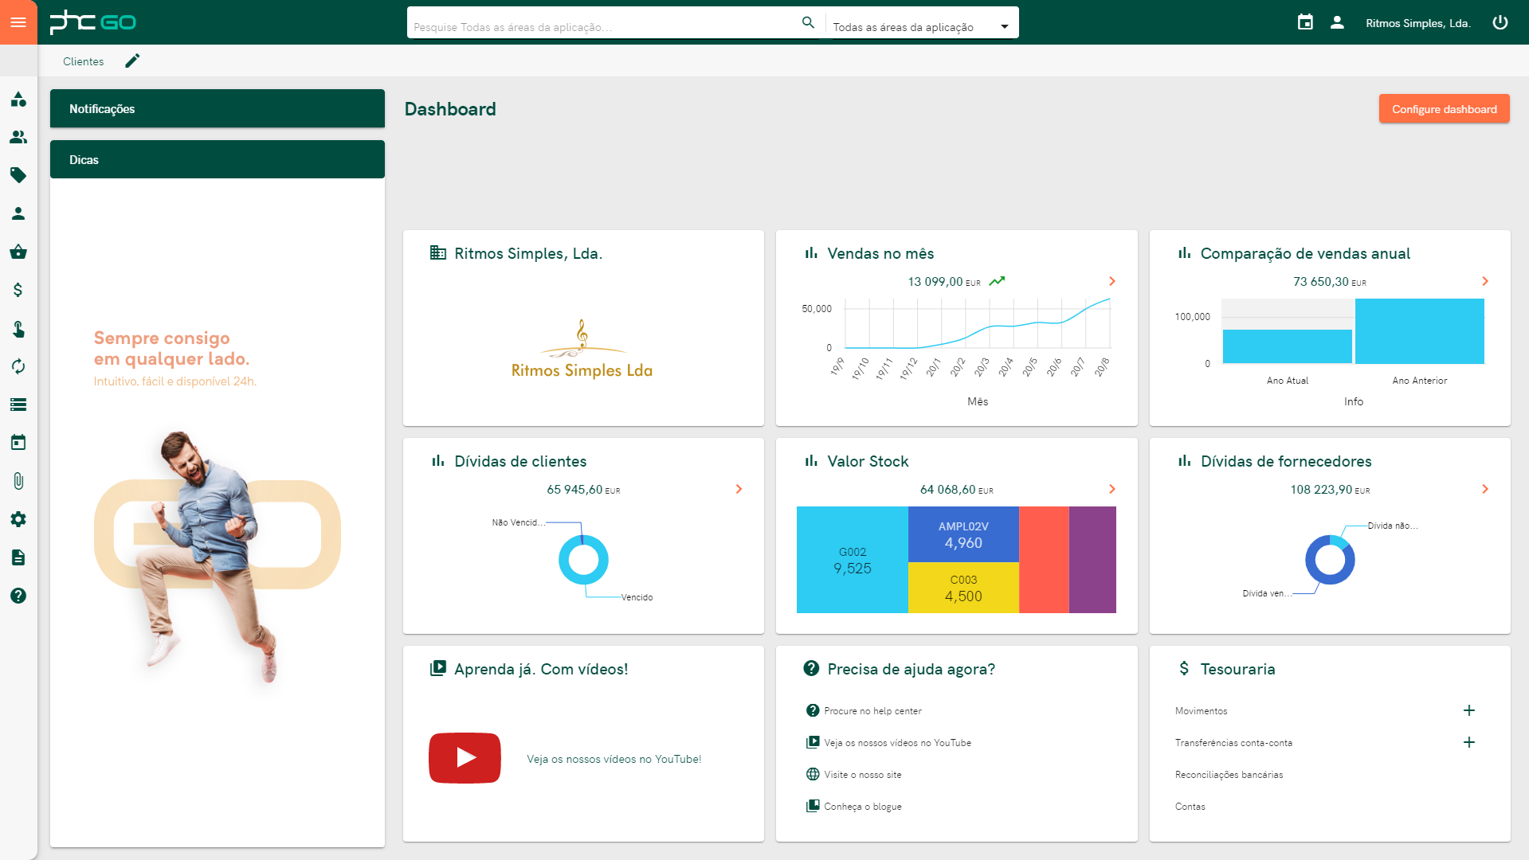1529x860 pixels.
Task: Click the 'Veja os nossos vídeos no YouTube!' text
Action: [x=614, y=759]
